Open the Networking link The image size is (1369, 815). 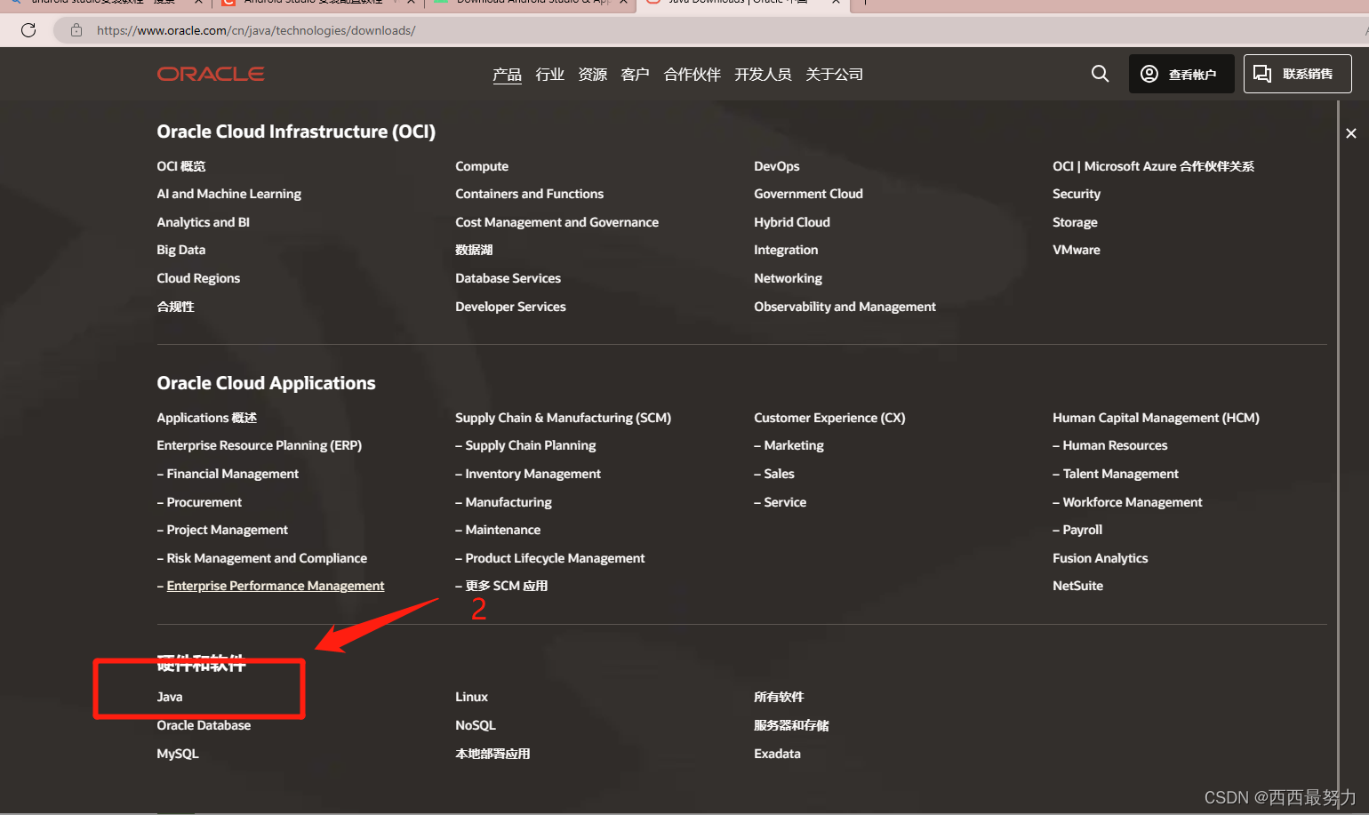pos(788,278)
